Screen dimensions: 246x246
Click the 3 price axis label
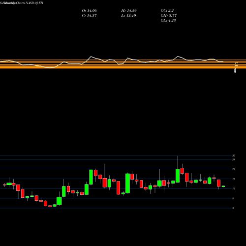(233, 208)
